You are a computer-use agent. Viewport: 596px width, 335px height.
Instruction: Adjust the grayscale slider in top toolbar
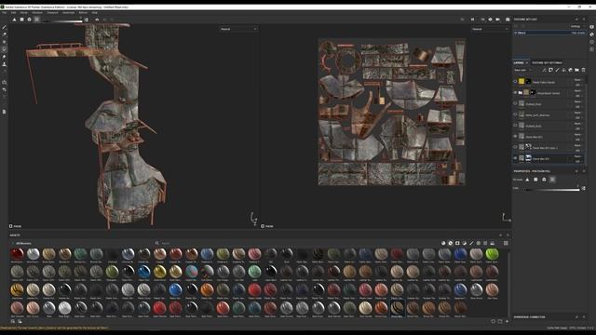point(62,21)
